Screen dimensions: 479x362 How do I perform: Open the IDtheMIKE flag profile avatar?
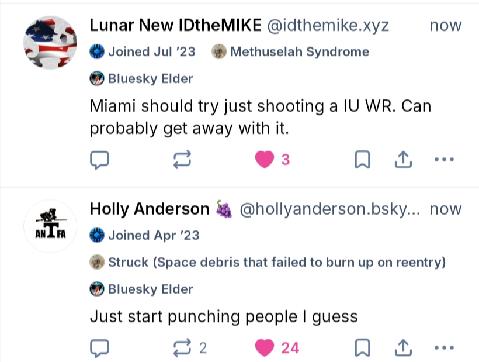[50, 43]
